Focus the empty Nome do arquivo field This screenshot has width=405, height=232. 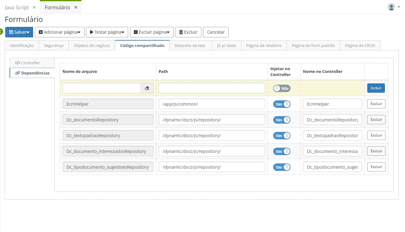101,88
